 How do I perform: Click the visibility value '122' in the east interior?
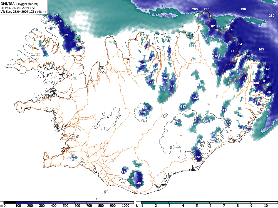(x=195, y=98)
